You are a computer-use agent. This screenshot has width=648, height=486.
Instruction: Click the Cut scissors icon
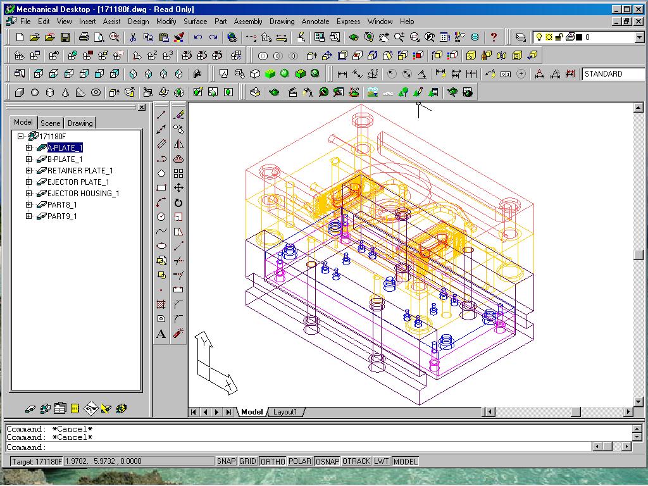tap(133, 37)
